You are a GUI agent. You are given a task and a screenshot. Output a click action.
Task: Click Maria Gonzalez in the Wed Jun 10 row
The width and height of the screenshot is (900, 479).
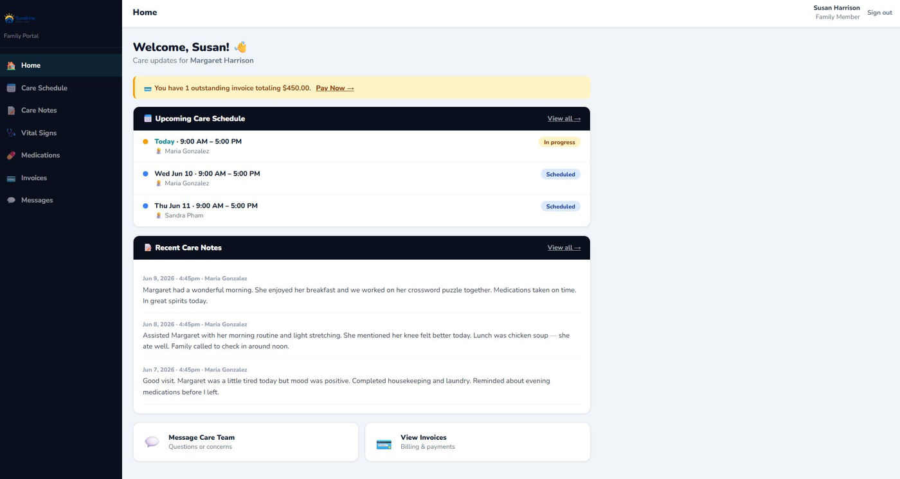186,184
